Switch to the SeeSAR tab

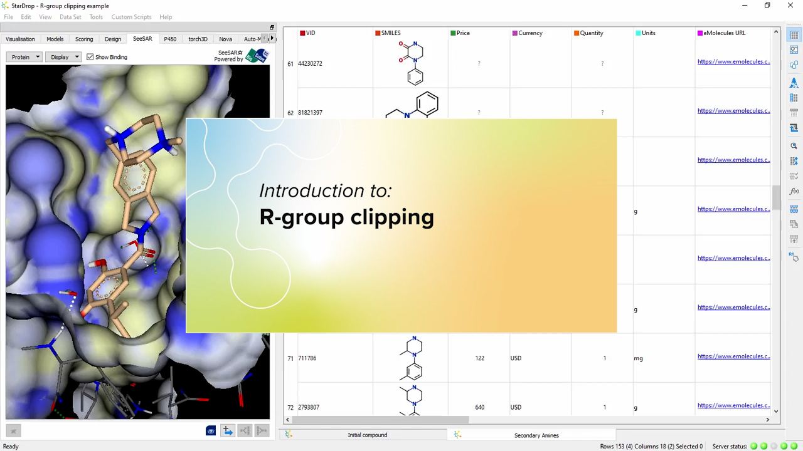(x=142, y=38)
